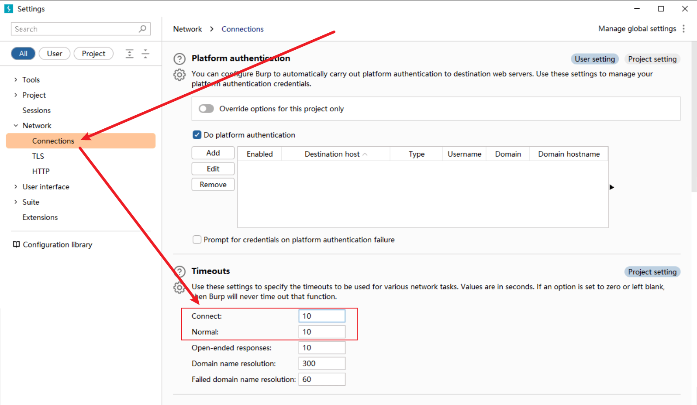Viewport: 697px width, 405px height.
Task: Click the magnifier icon in Search box
Action: tap(142, 29)
